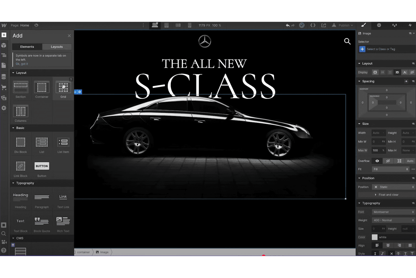Image resolution: width=416 pixels, height=278 pixels.
Task: Set display to block
Action: coord(375,72)
